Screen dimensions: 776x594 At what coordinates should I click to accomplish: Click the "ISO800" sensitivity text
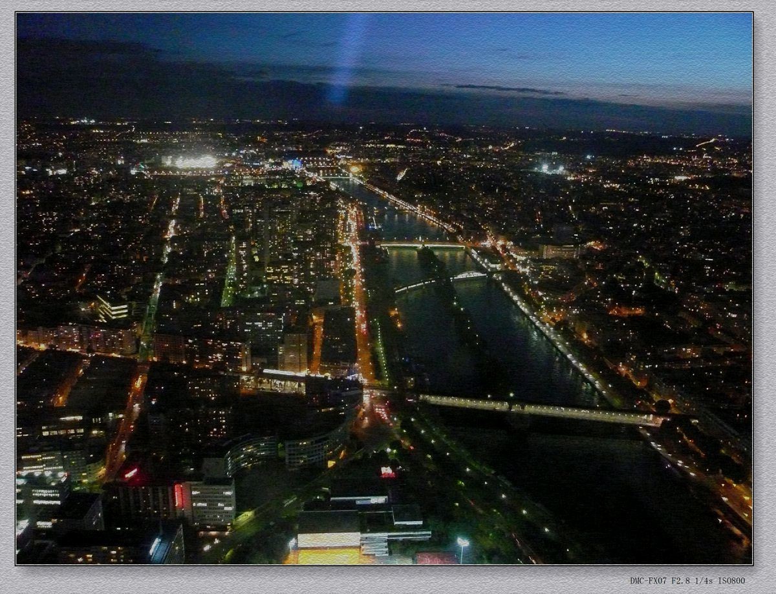(731, 581)
